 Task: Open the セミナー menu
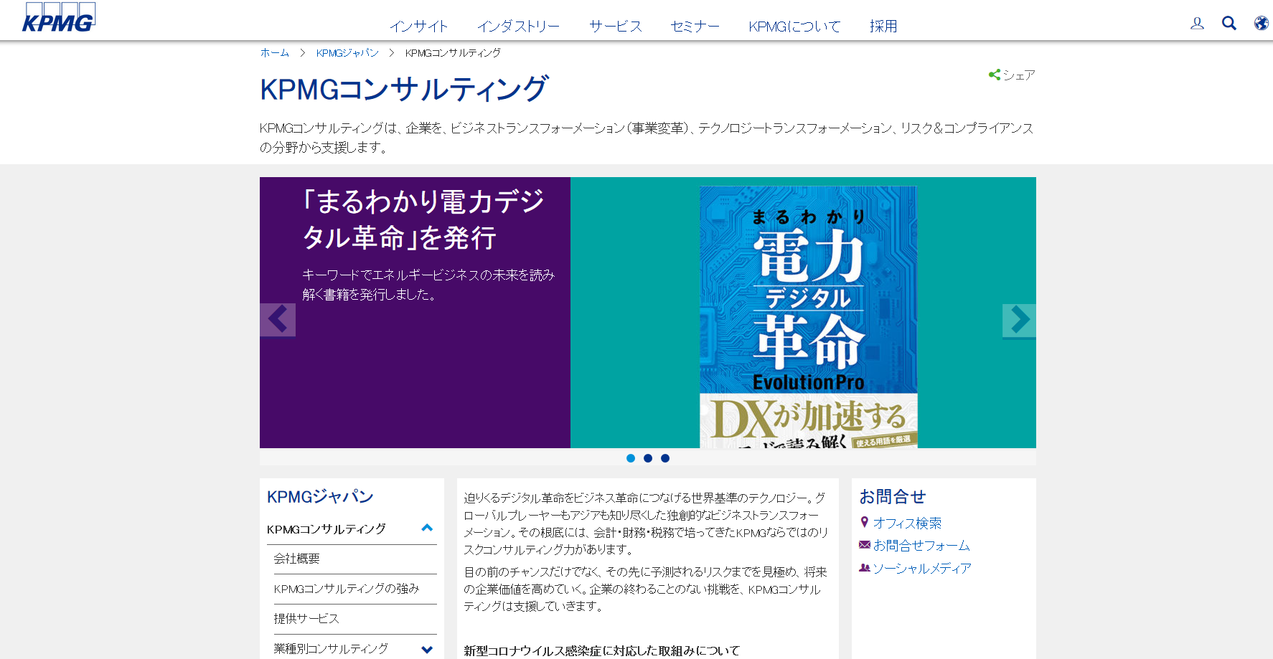[x=695, y=27]
